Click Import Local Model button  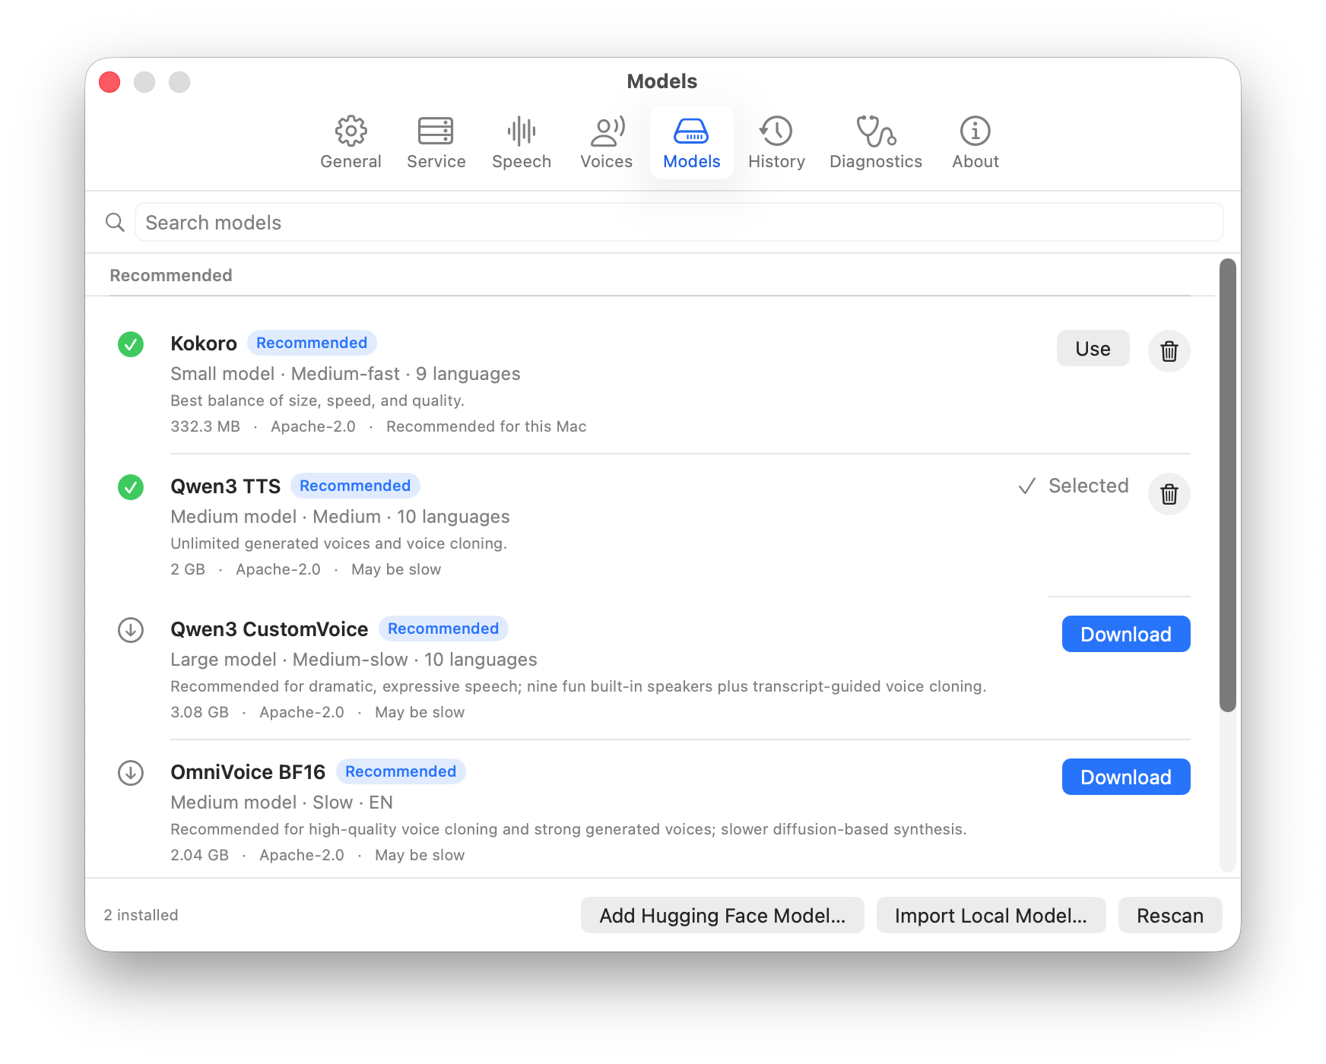pos(991,915)
